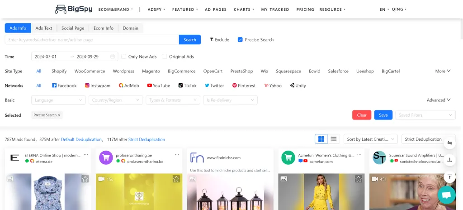Tick the Original Ads checkbox

pyautogui.click(x=165, y=57)
